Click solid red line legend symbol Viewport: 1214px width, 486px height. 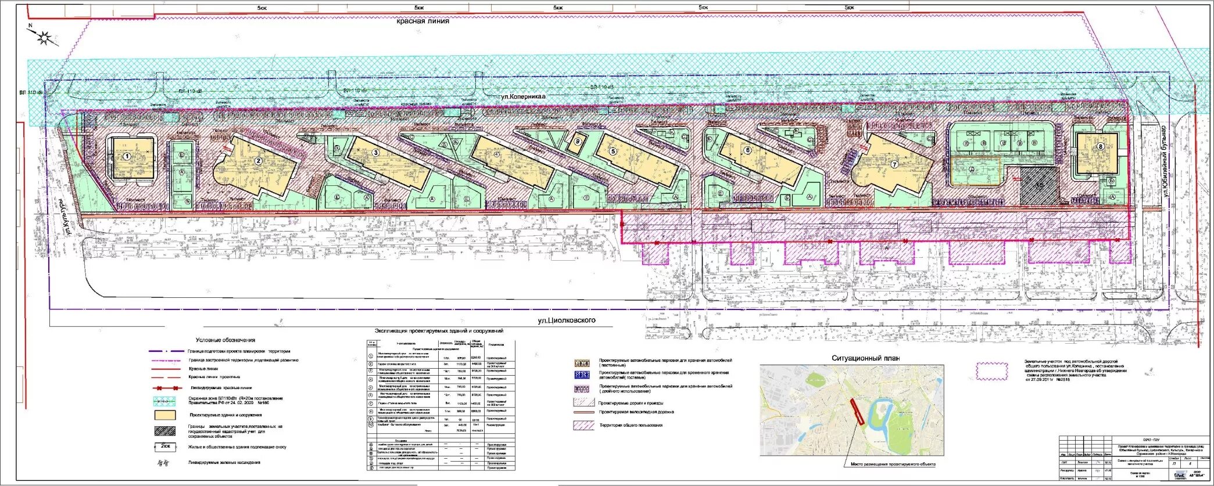[165, 369]
